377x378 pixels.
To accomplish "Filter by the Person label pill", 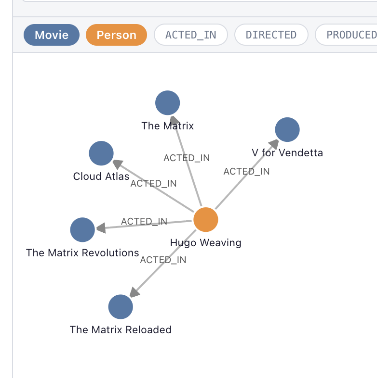I will [x=116, y=35].
